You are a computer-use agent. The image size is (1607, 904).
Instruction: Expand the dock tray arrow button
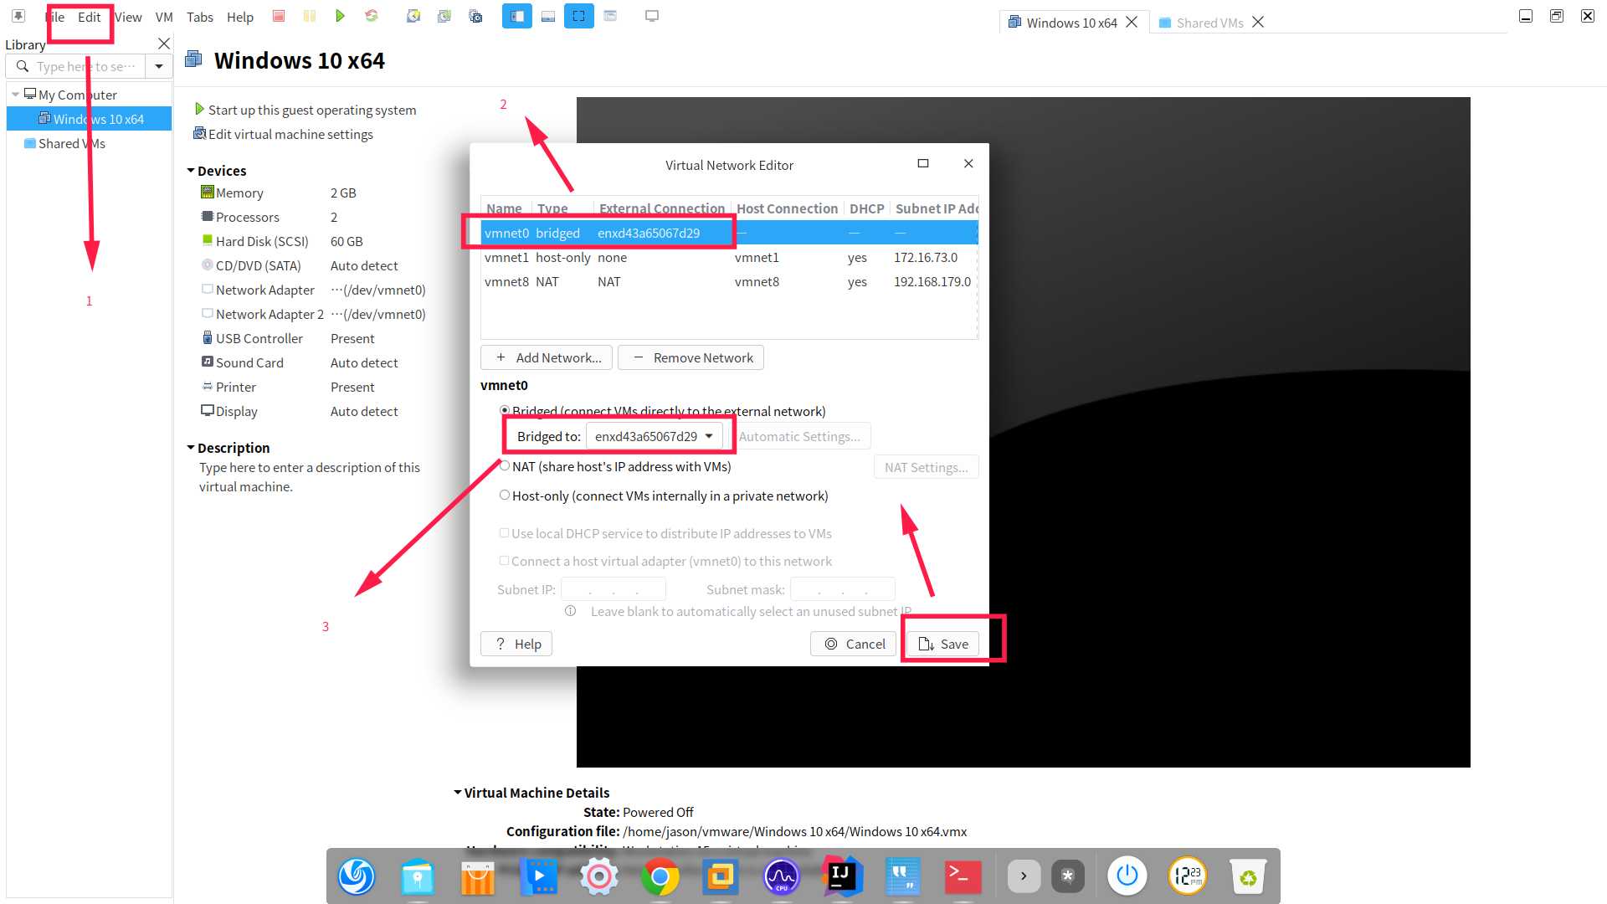point(1024,876)
